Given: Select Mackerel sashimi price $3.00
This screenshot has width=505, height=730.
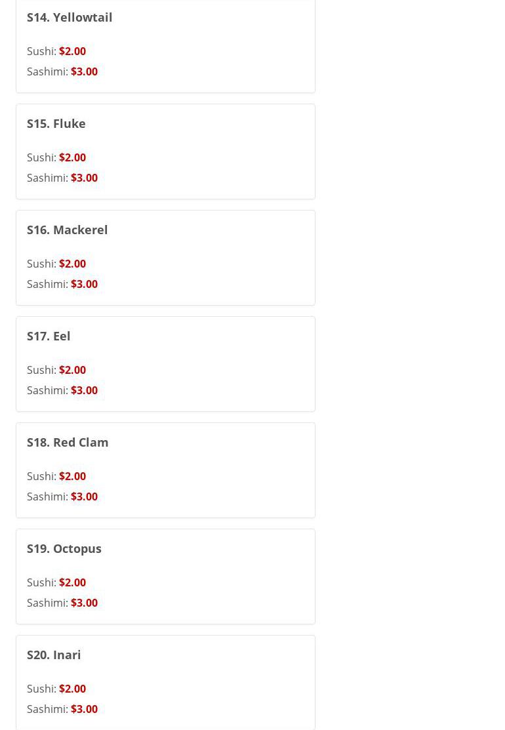Looking at the screenshot, I should pyautogui.click(x=84, y=284).
